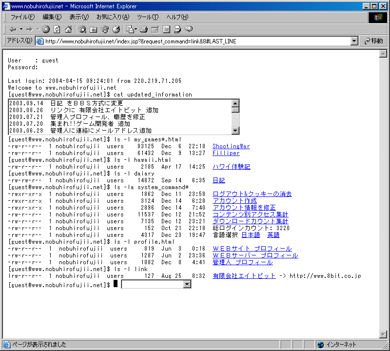Click the Stop loading icon
390x351 pixels.
click(46, 29)
